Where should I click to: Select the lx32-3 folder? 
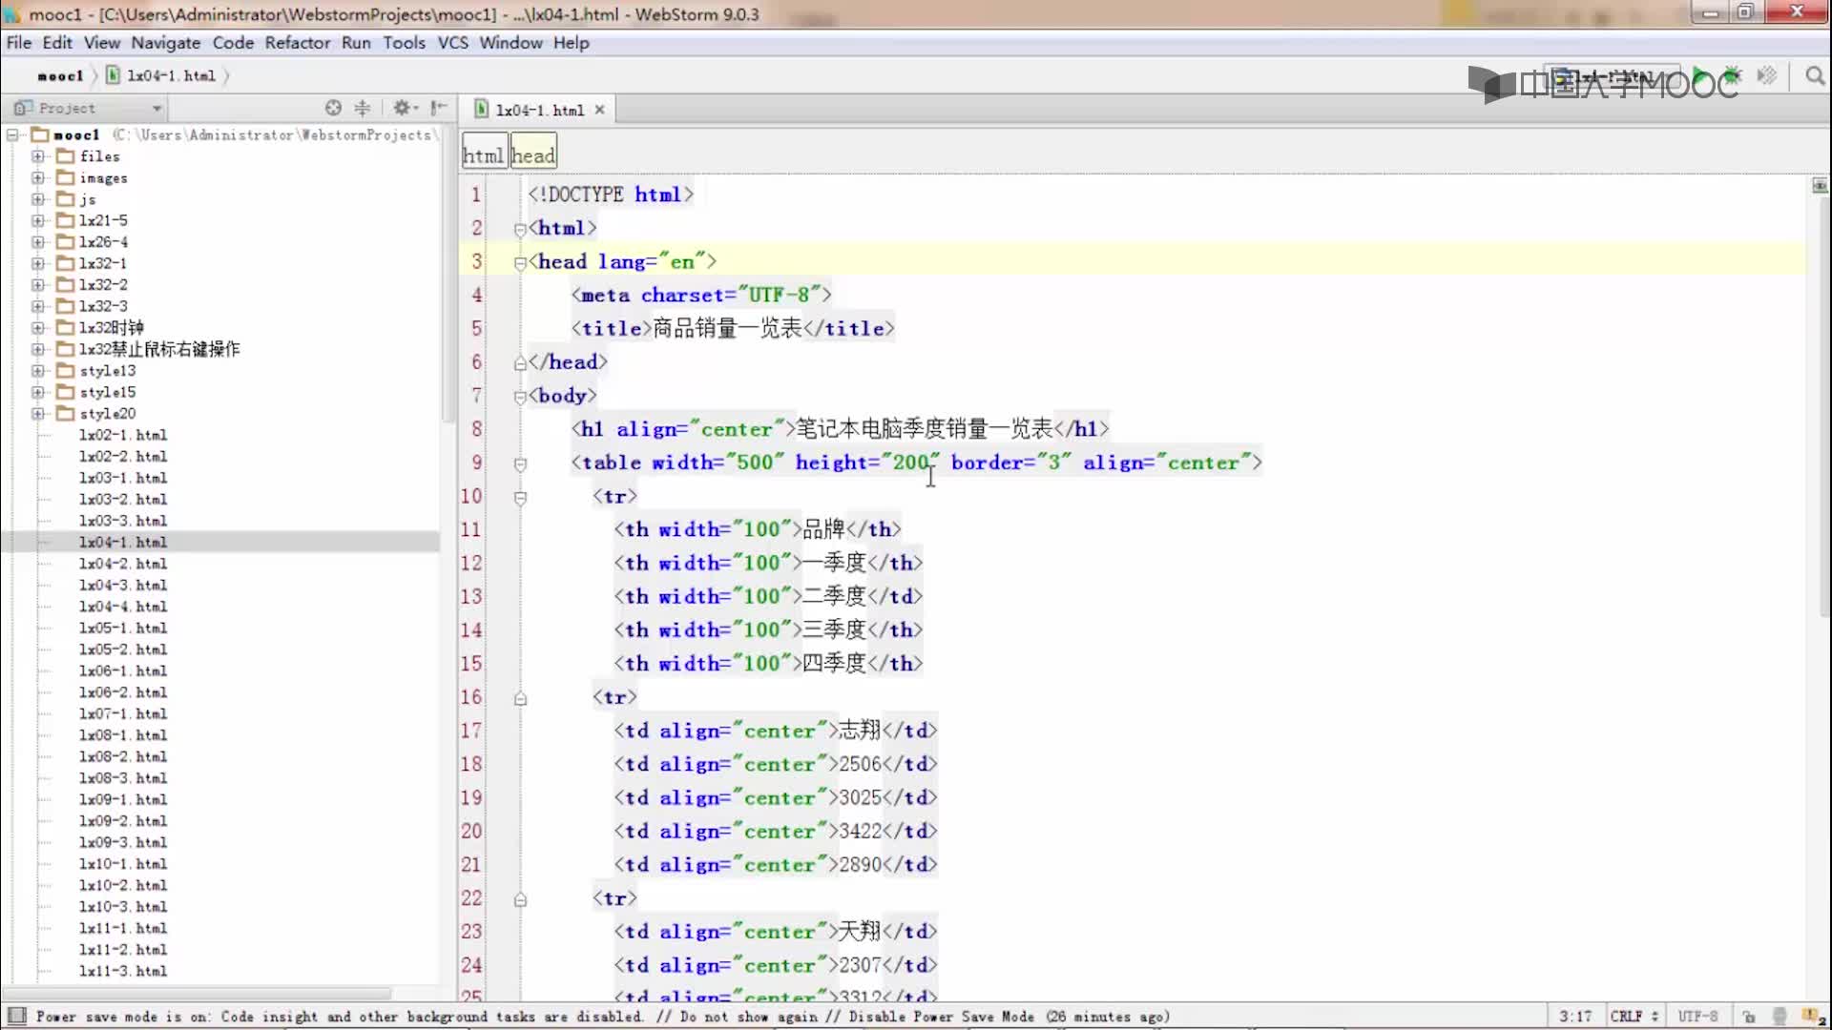tap(103, 306)
